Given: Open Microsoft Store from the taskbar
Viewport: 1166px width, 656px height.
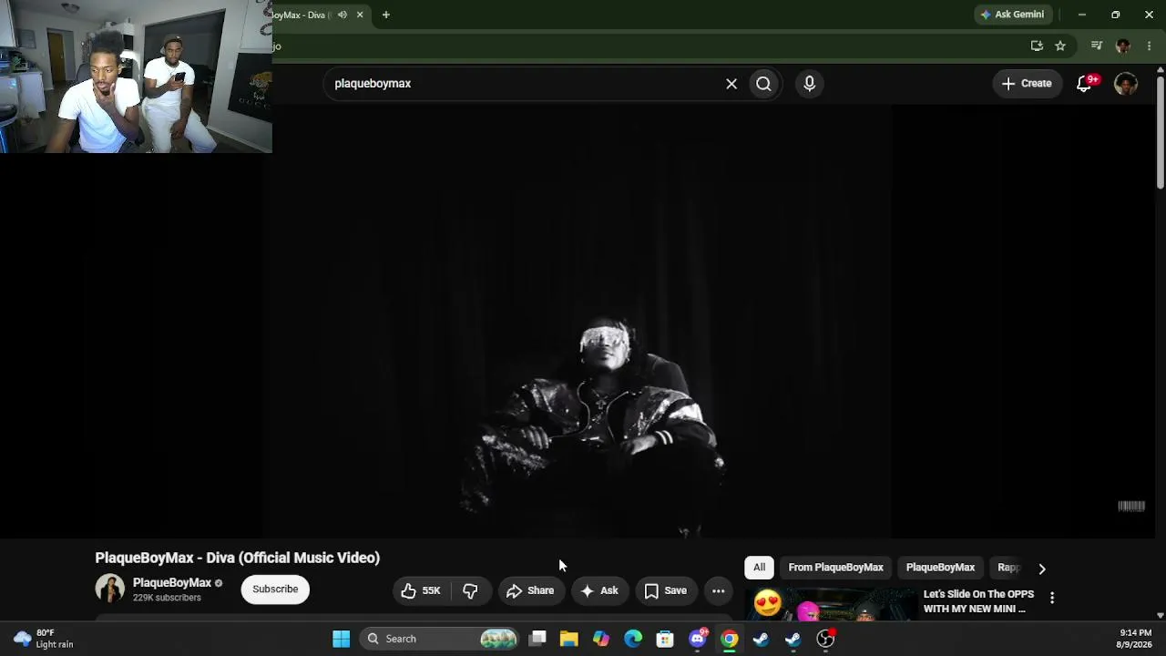Looking at the screenshot, I should [665, 639].
